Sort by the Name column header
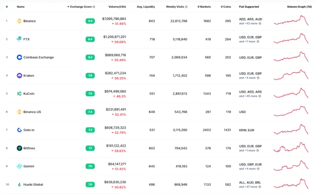315x194 pixels. [21, 7]
